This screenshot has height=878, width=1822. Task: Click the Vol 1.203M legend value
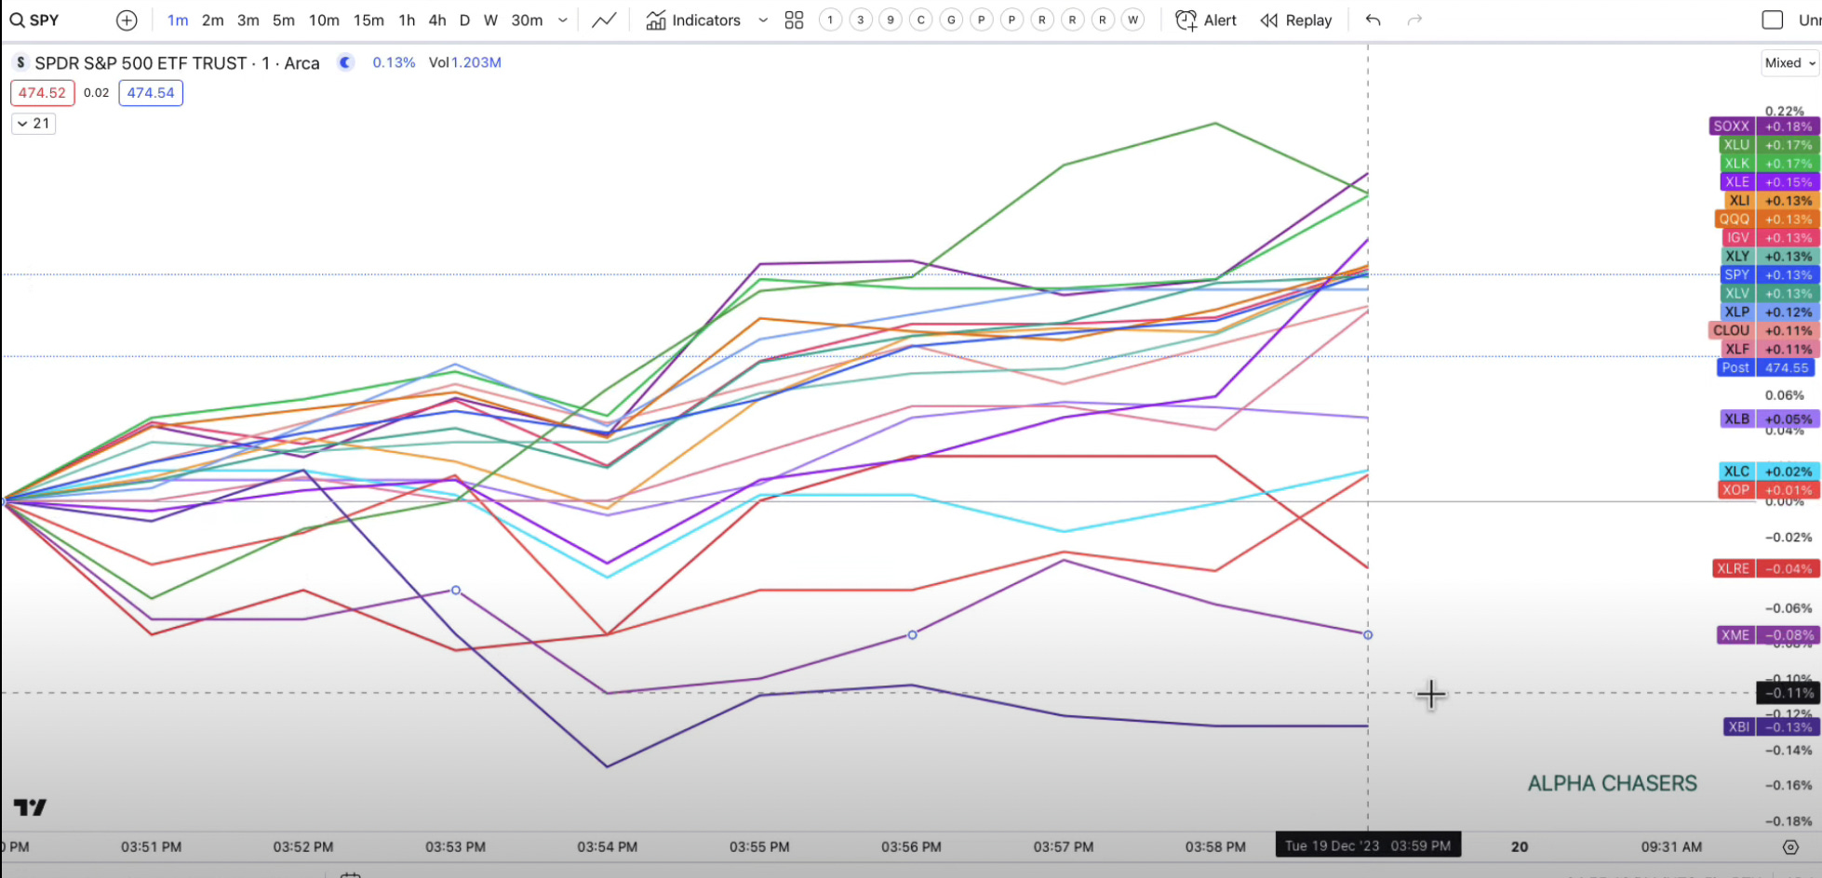[x=465, y=62]
